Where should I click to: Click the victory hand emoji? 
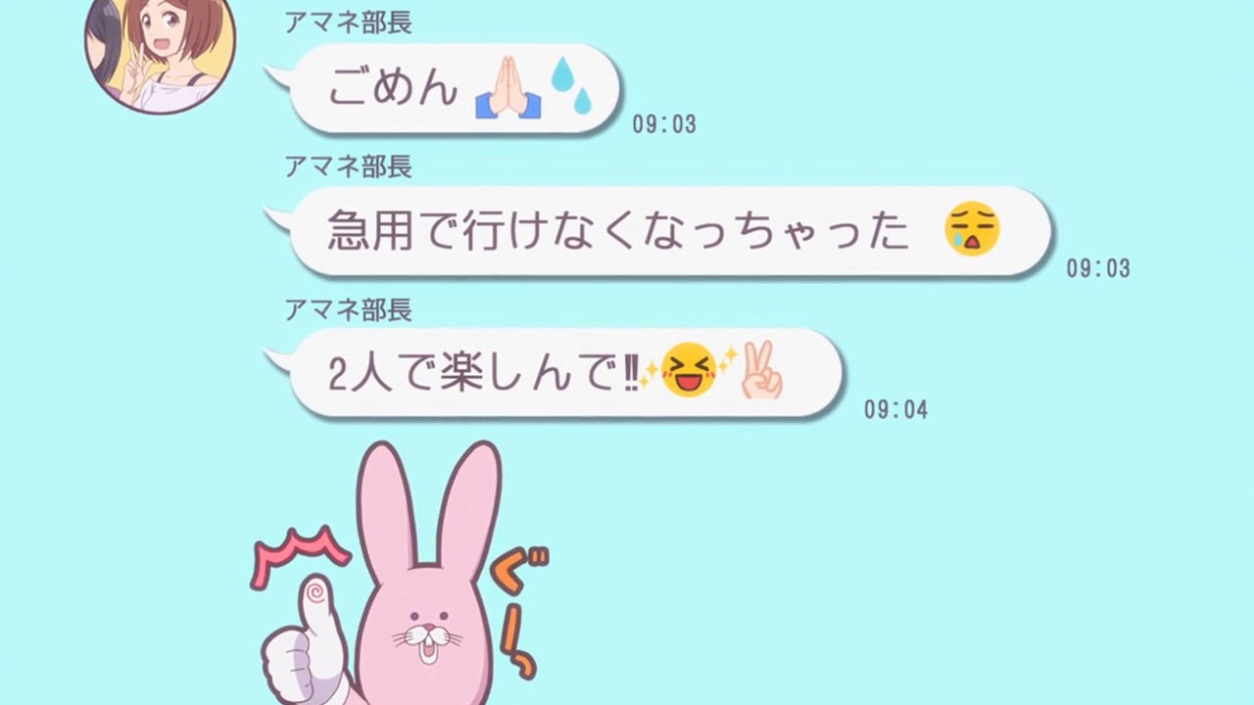pyautogui.click(x=761, y=370)
